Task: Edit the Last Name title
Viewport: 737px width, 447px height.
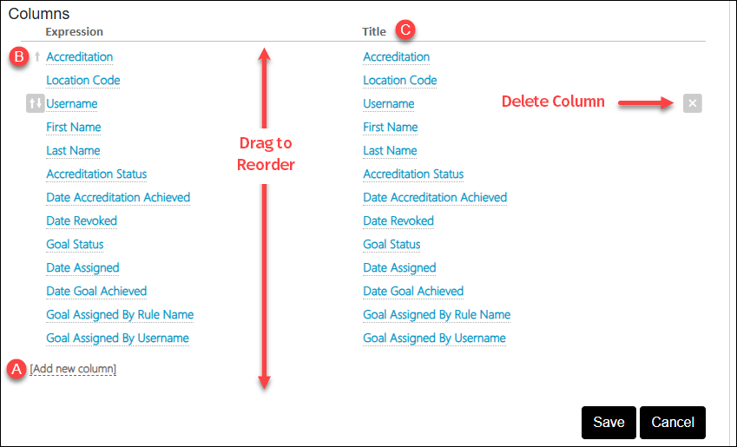Action: click(x=390, y=151)
